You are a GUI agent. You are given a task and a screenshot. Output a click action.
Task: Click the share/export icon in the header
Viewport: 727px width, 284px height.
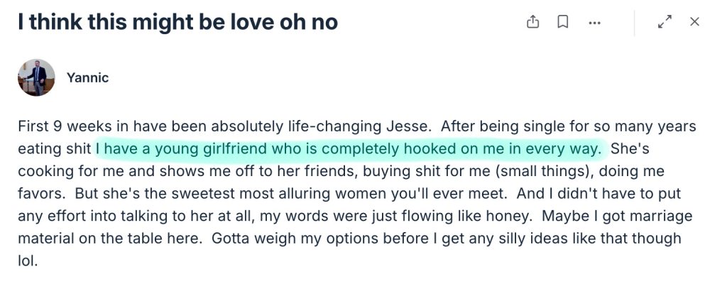click(x=532, y=22)
